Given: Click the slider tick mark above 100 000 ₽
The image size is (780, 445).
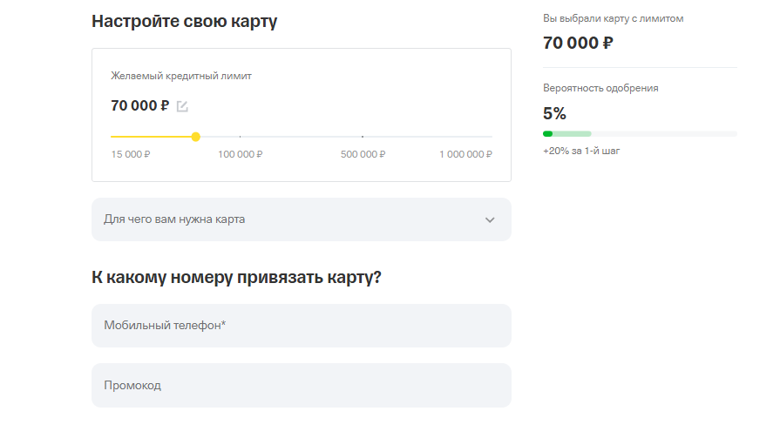Looking at the screenshot, I should tap(240, 137).
